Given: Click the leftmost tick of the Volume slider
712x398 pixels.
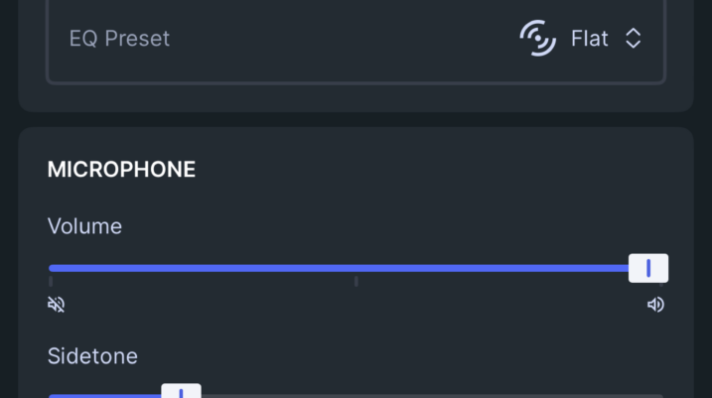Looking at the screenshot, I should pos(51,281).
